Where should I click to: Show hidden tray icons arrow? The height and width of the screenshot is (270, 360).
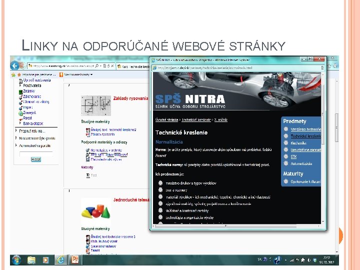click(285, 260)
